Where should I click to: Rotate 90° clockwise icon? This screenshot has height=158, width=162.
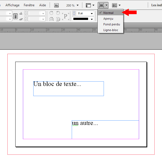click(x=51, y=13)
